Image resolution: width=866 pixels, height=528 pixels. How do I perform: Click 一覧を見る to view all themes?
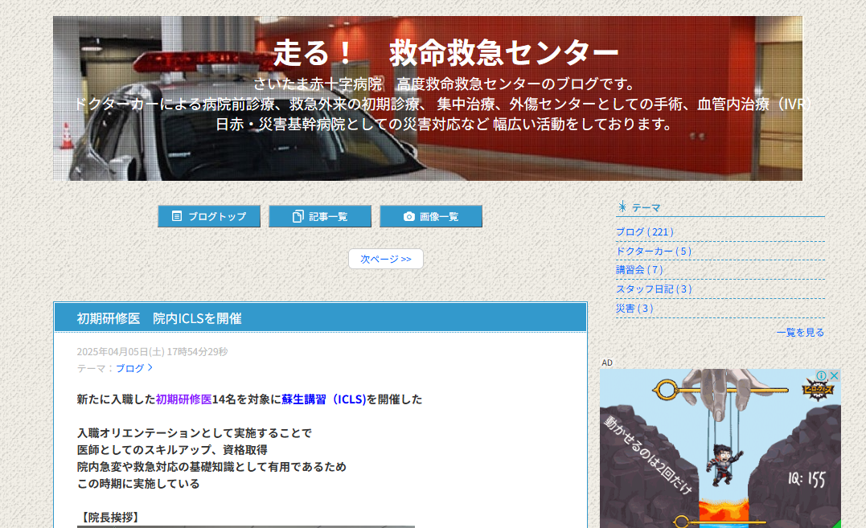click(800, 332)
